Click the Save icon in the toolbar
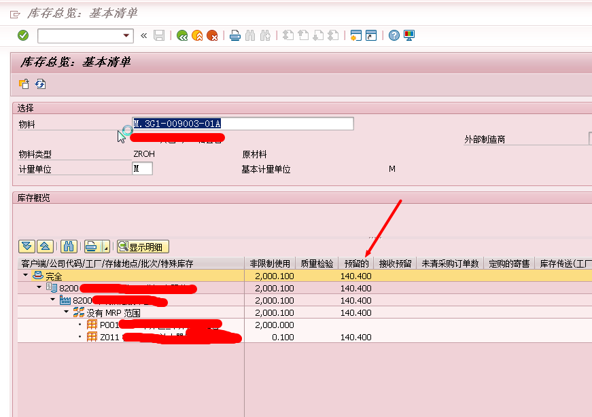The height and width of the screenshot is (417, 592). [x=160, y=35]
